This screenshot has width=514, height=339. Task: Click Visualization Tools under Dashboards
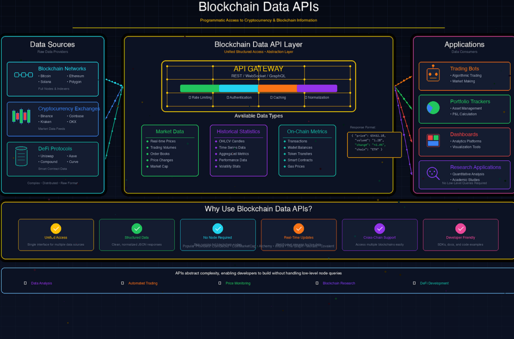[466, 147]
